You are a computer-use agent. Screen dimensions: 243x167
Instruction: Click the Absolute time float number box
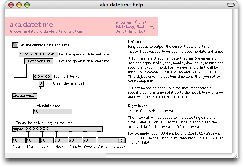(53, 111)
